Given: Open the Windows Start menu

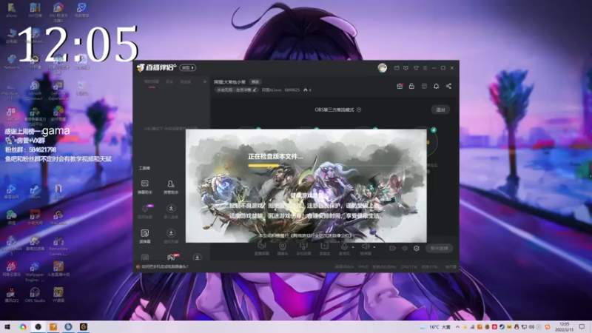Looking at the screenshot, I should pos(7,326).
